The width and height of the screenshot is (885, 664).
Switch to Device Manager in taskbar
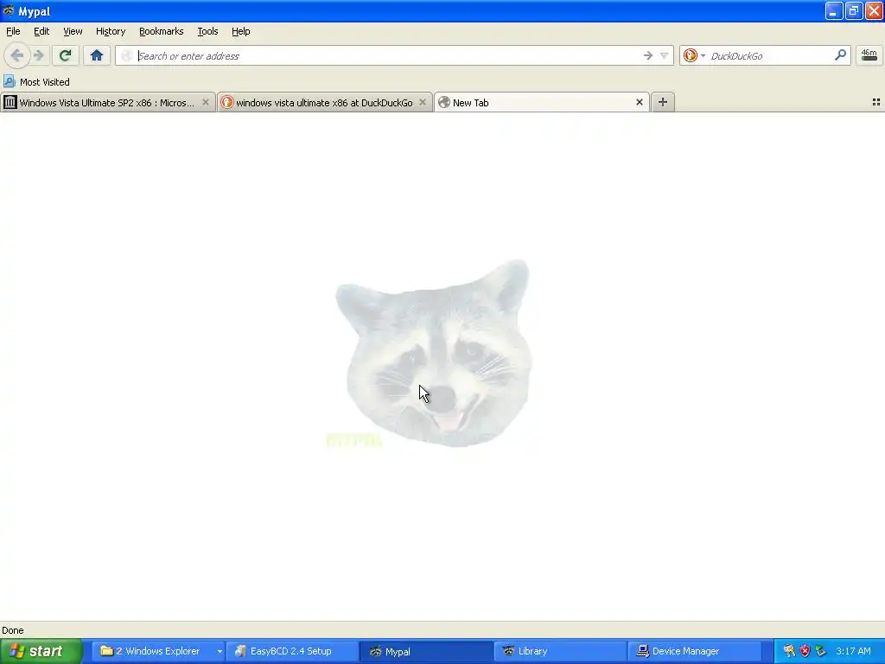tap(693, 651)
